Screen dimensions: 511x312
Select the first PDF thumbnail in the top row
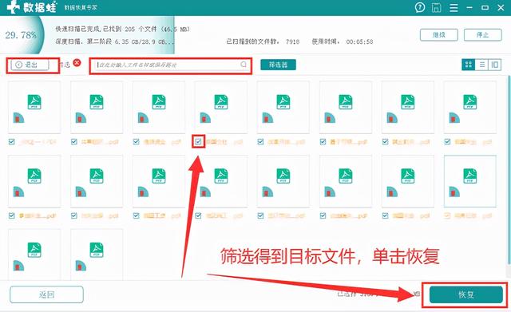coord(34,108)
